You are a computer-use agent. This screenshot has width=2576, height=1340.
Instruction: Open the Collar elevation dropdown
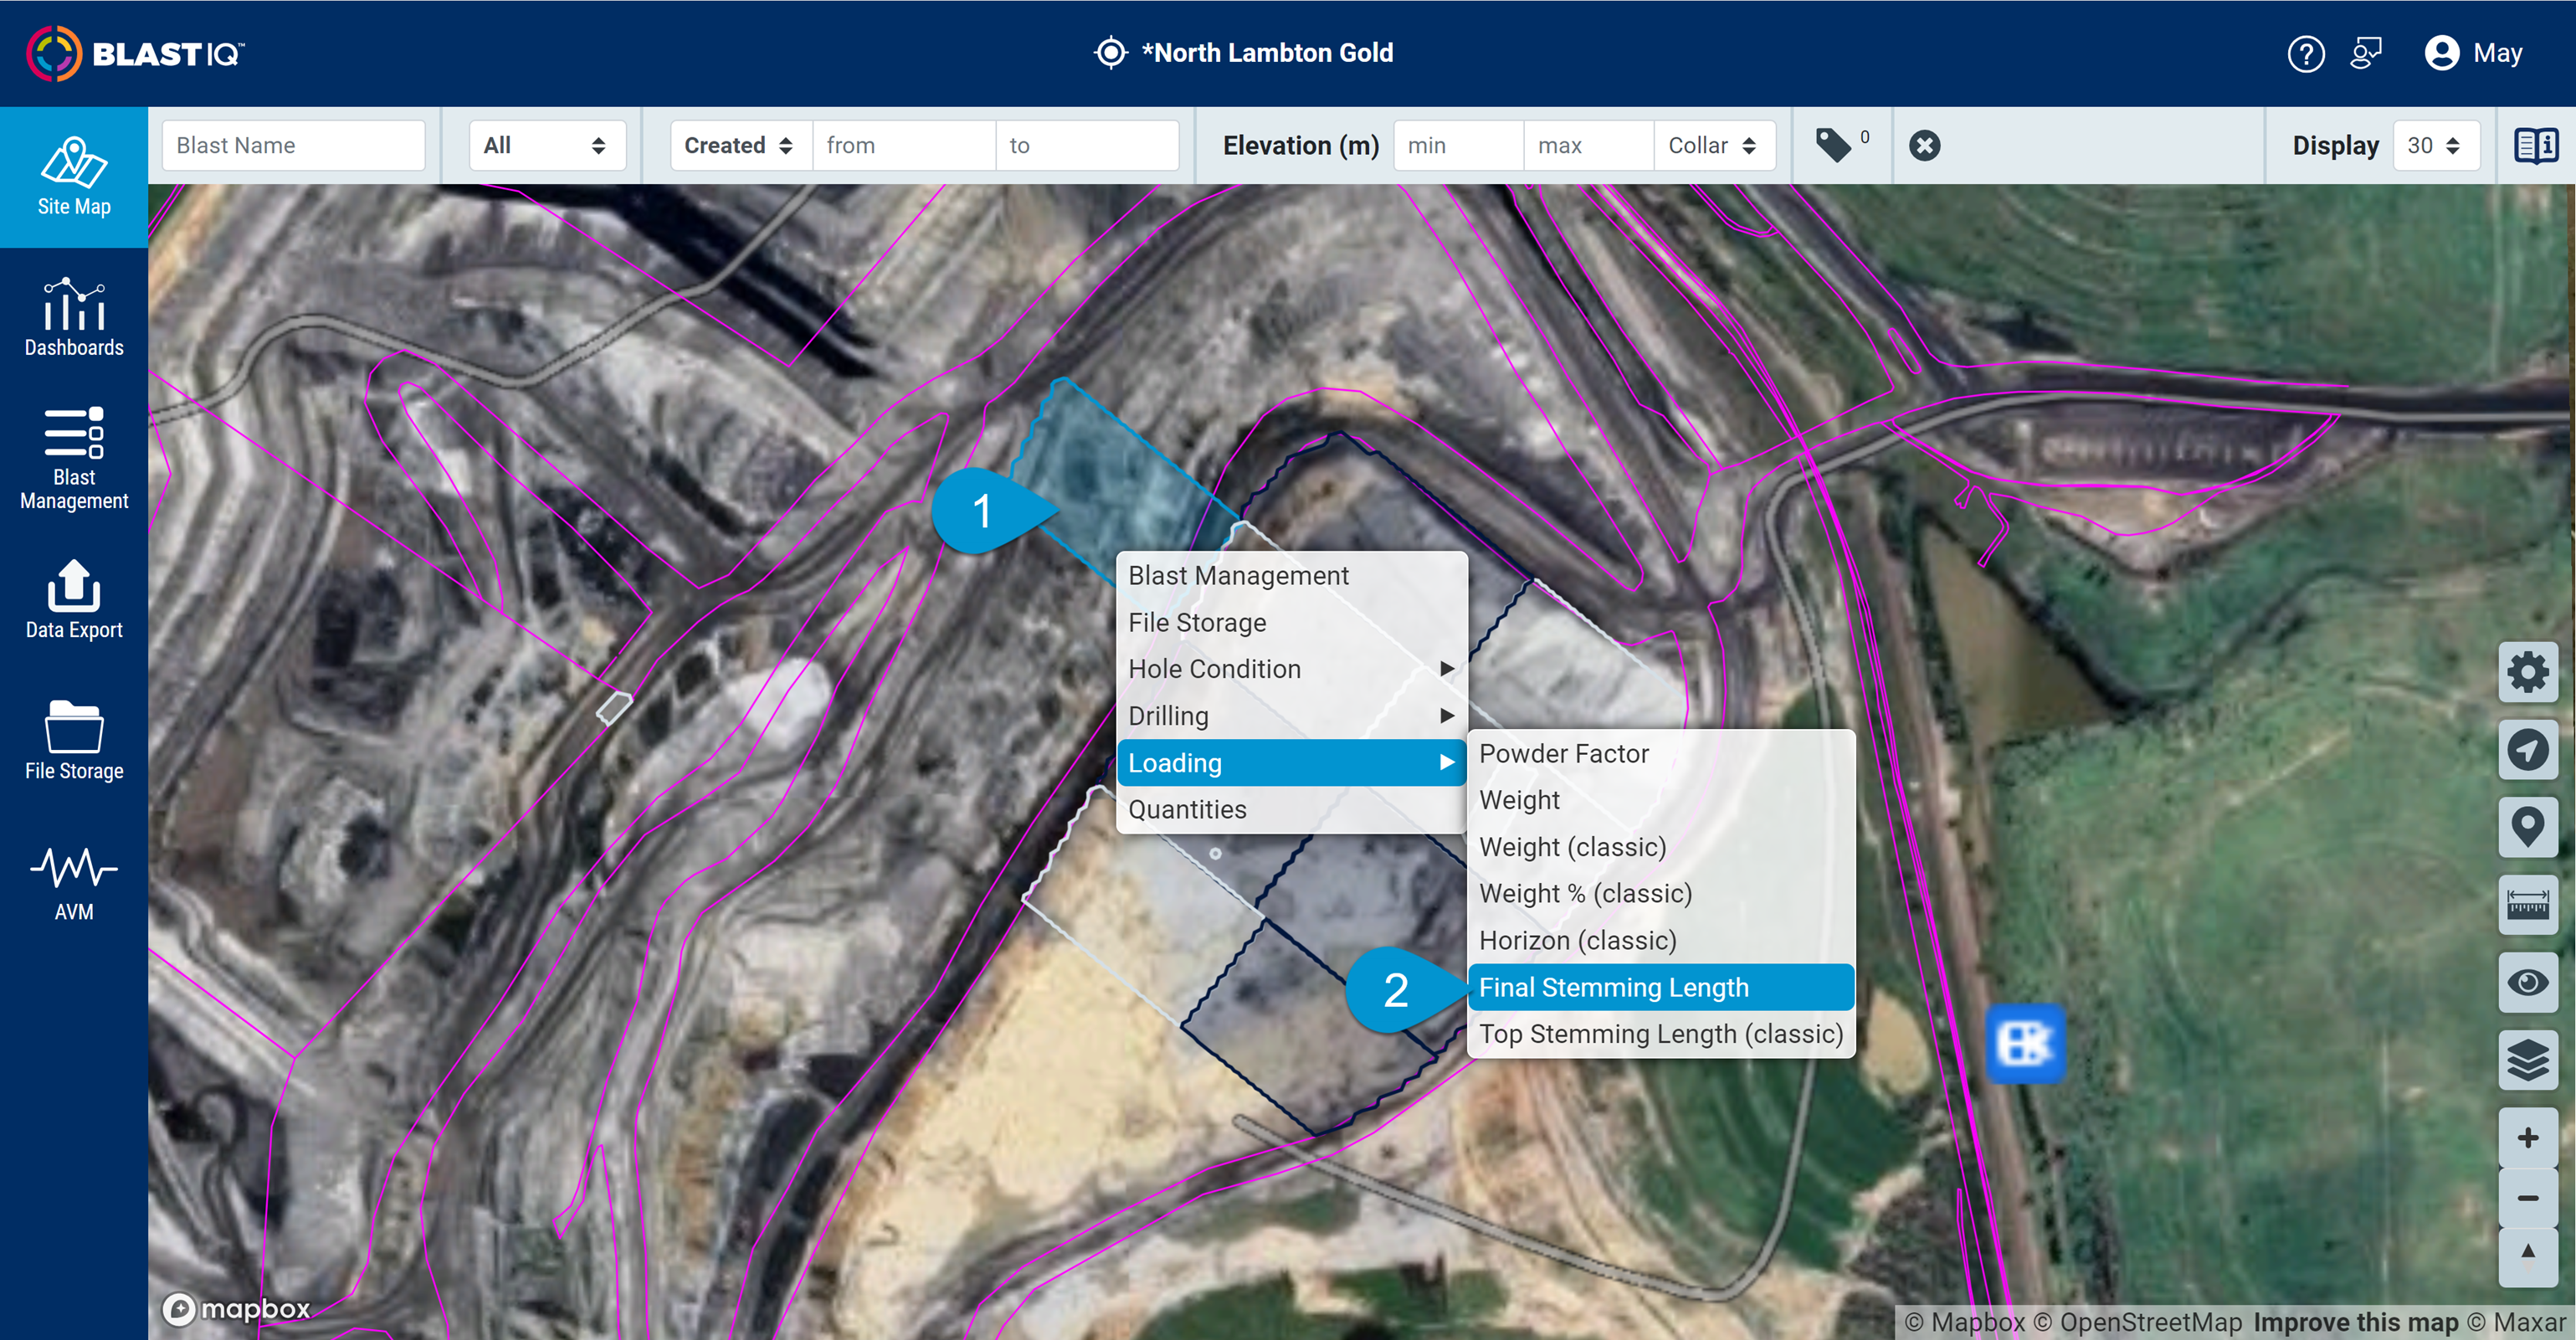pos(1713,145)
